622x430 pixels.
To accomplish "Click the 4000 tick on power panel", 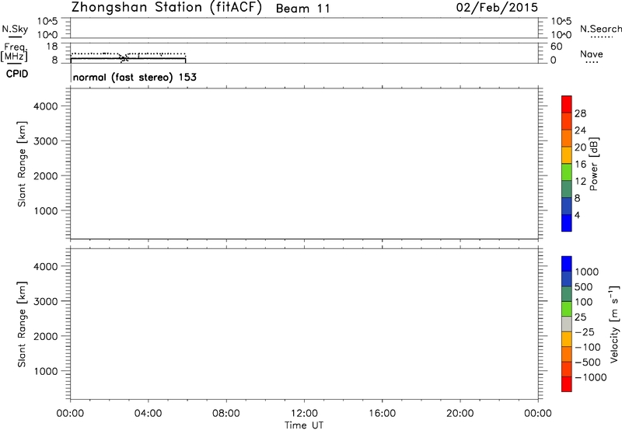I will point(46,106).
